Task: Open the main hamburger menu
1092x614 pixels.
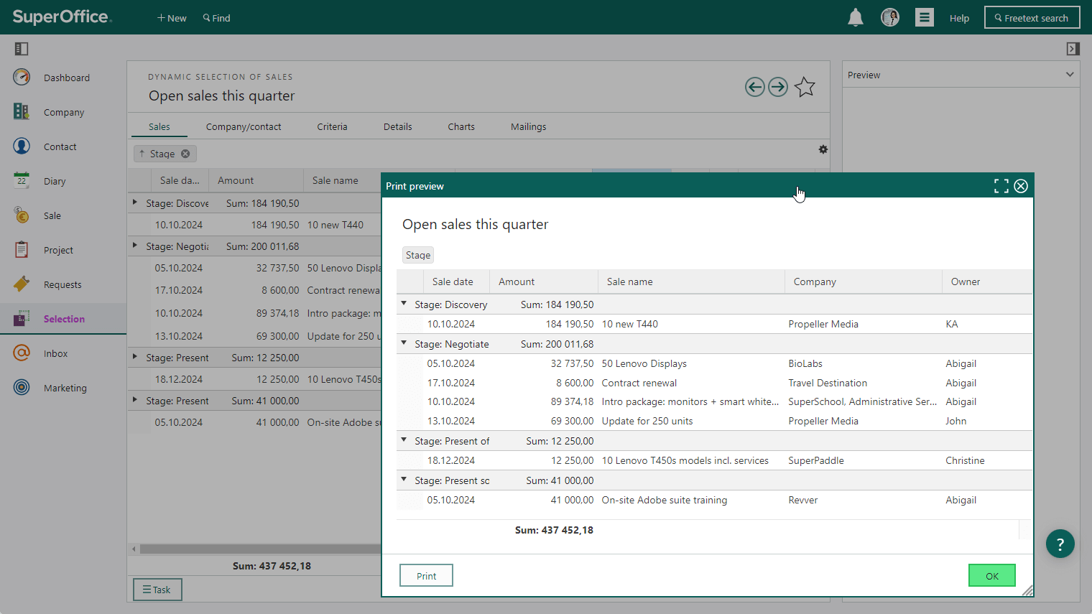Action: coord(925,18)
